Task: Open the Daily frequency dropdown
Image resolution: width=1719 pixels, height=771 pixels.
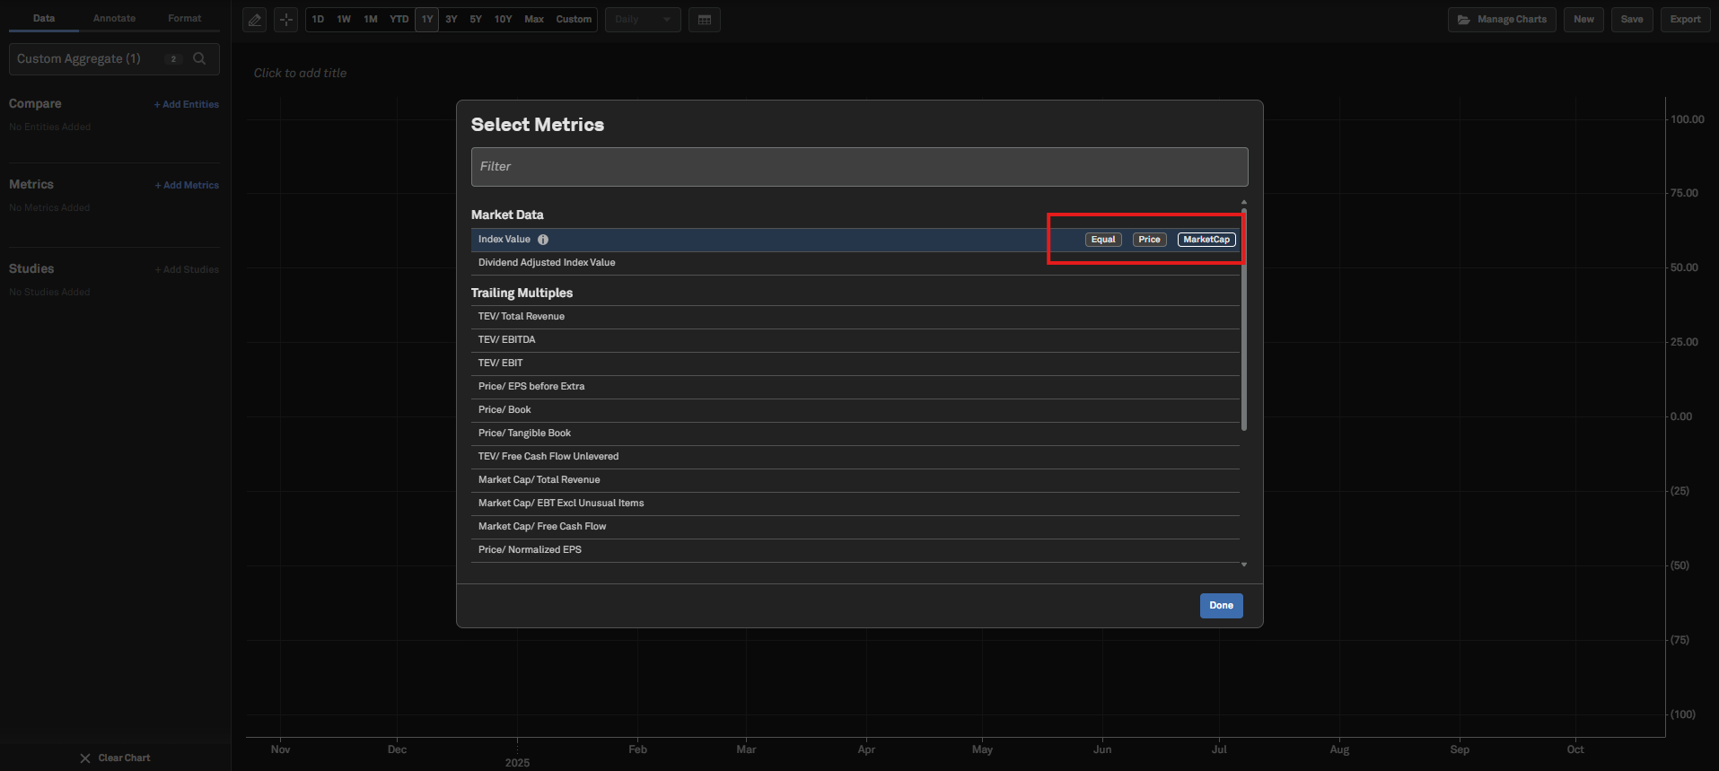Action: (643, 20)
